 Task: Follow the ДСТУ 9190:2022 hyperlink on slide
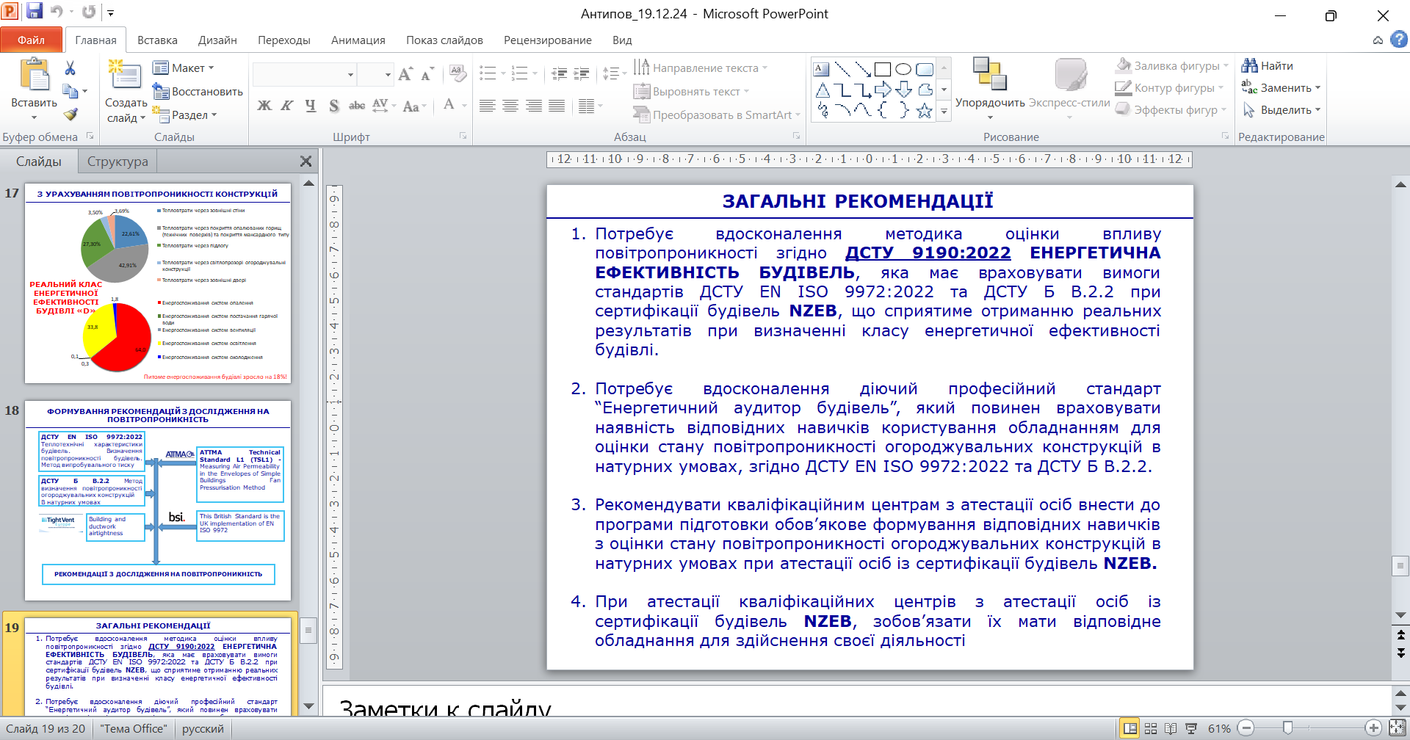point(928,253)
